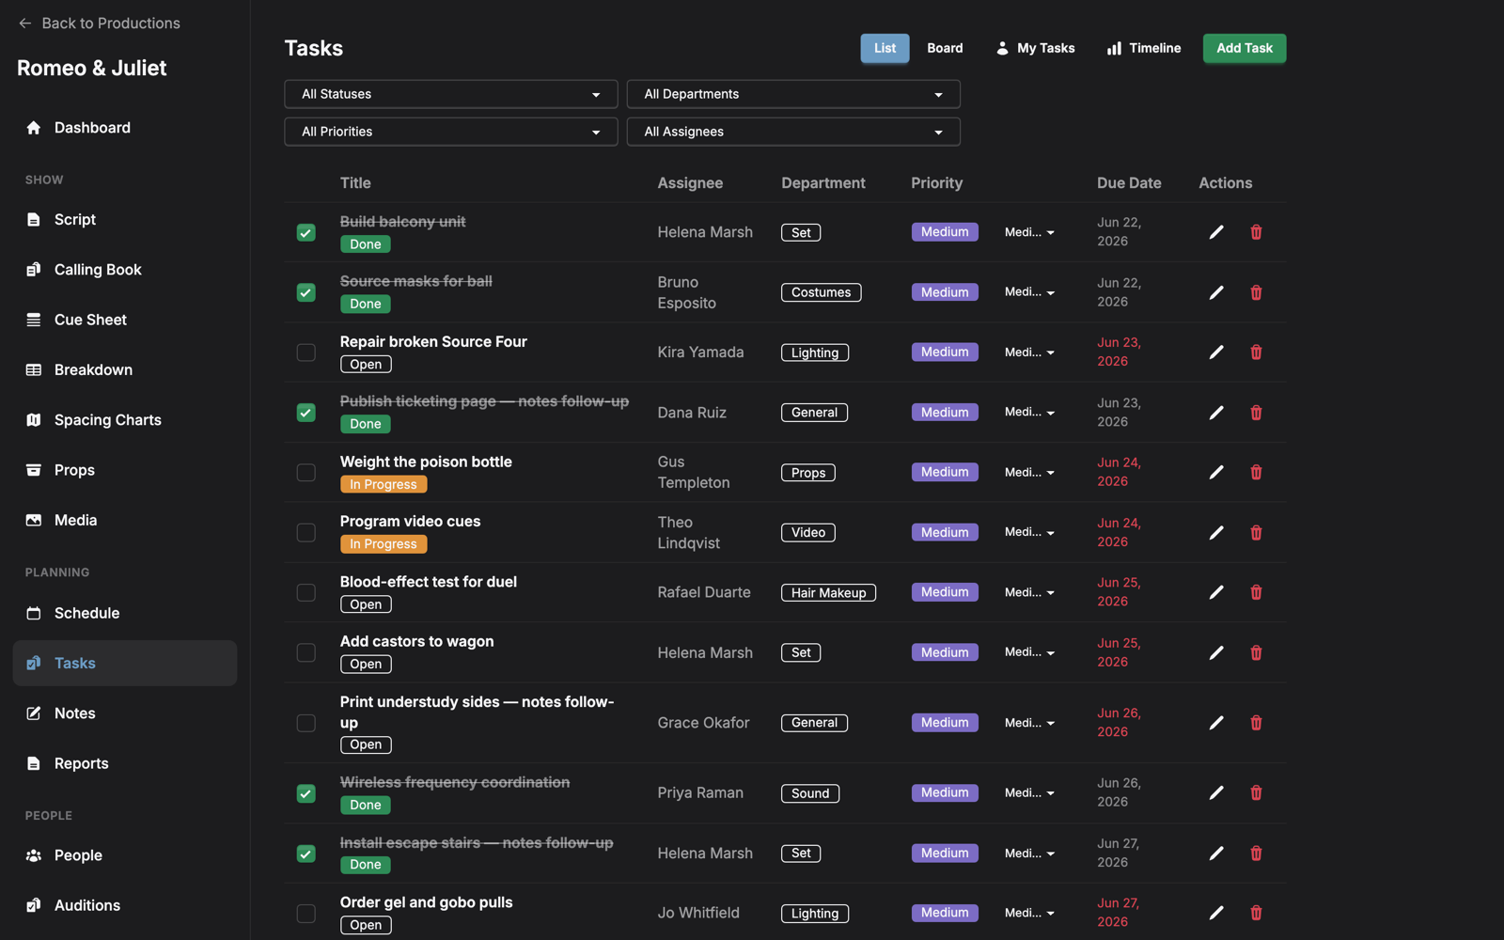Open the Spacing Charts page
The image size is (1504, 940).
point(125,420)
